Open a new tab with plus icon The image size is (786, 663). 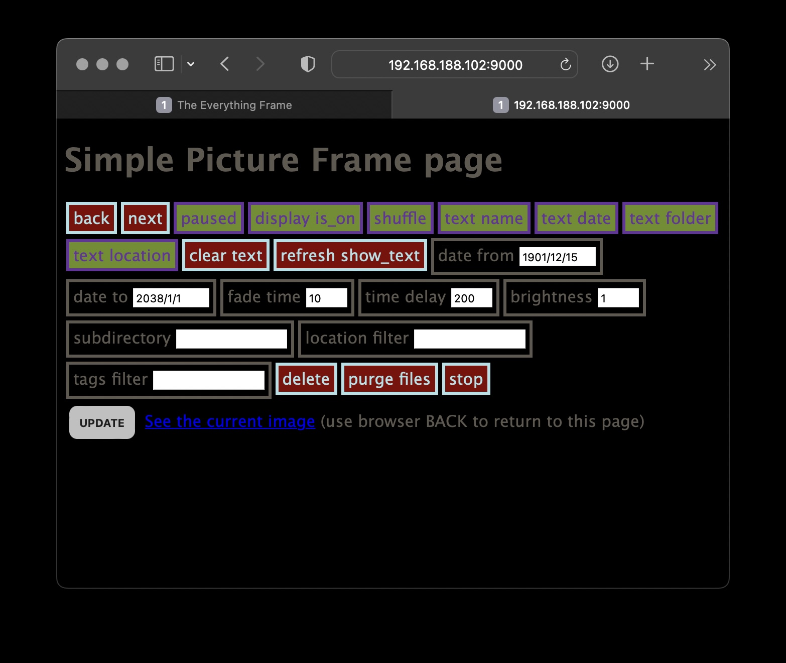647,64
